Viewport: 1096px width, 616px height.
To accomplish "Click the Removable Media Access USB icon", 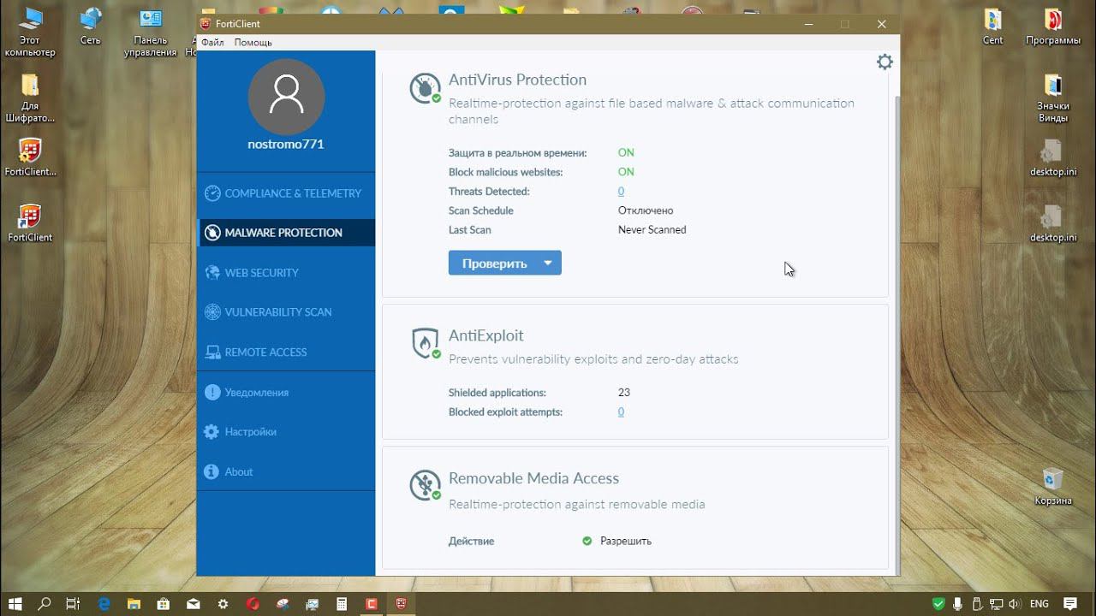I will click(x=425, y=485).
